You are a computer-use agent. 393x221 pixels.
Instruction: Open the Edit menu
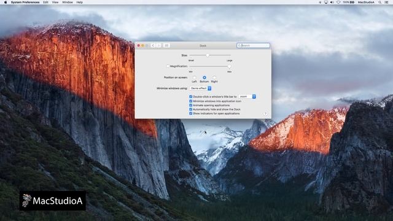(x=45, y=2)
